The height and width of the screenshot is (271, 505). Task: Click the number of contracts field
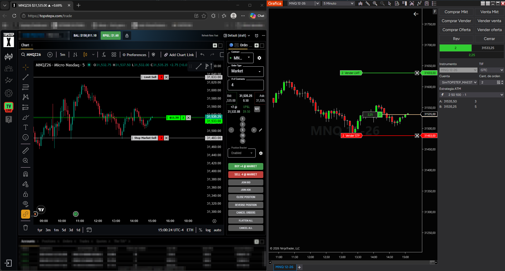246,85
